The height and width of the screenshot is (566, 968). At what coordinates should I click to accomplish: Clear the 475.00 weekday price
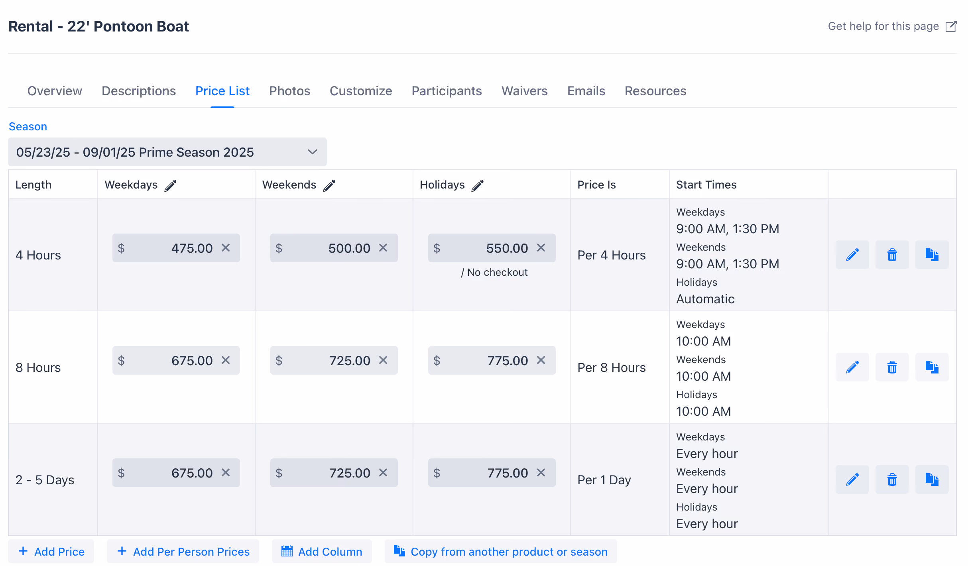point(226,248)
